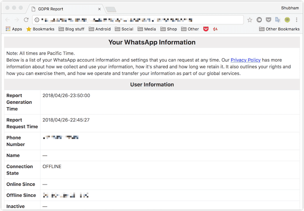Click the value 2018/04/26-22:45:27
Viewport: 304px width, 211px height.
coord(66,120)
